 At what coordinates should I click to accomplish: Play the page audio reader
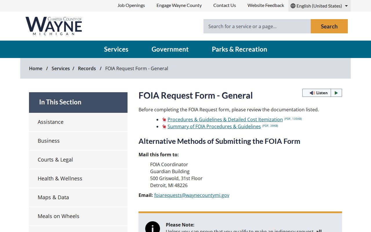pos(336,93)
